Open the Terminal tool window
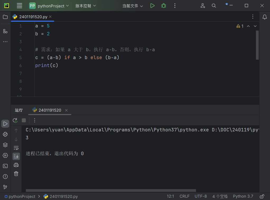 [x=5, y=166]
